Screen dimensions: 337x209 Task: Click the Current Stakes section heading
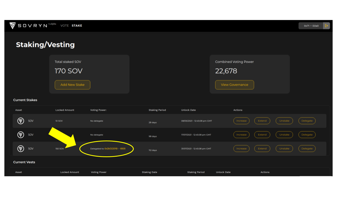(x=25, y=100)
